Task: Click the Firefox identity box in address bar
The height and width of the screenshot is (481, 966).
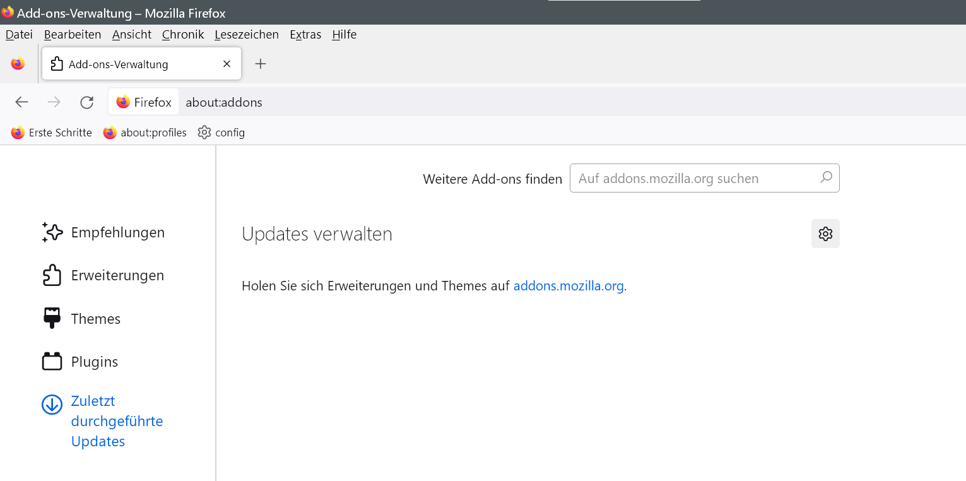Action: coord(144,102)
